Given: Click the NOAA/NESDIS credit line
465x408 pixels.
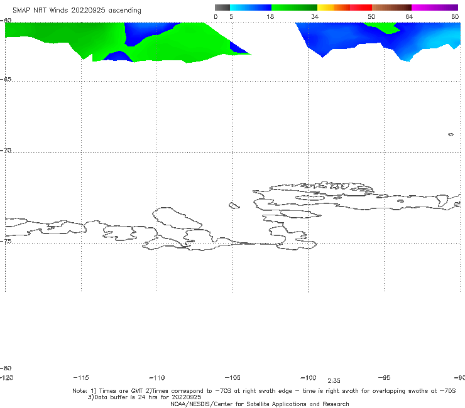Looking at the screenshot, I should (260, 404).
